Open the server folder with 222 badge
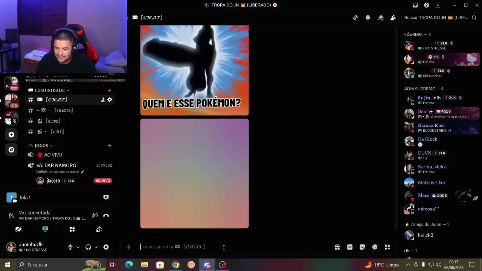482x271 pixels. (11, 84)
